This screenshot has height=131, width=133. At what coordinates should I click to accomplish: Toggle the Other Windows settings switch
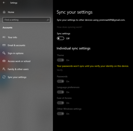point(61,114)
